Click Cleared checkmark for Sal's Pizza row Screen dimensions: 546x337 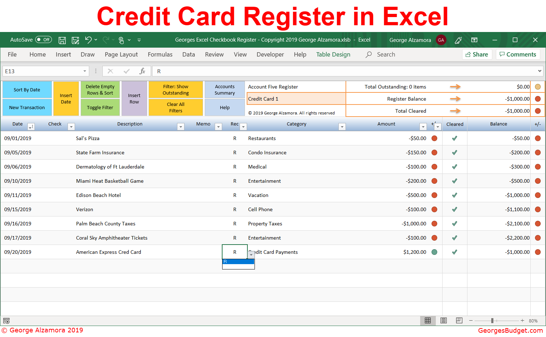(x=454, y=138)
